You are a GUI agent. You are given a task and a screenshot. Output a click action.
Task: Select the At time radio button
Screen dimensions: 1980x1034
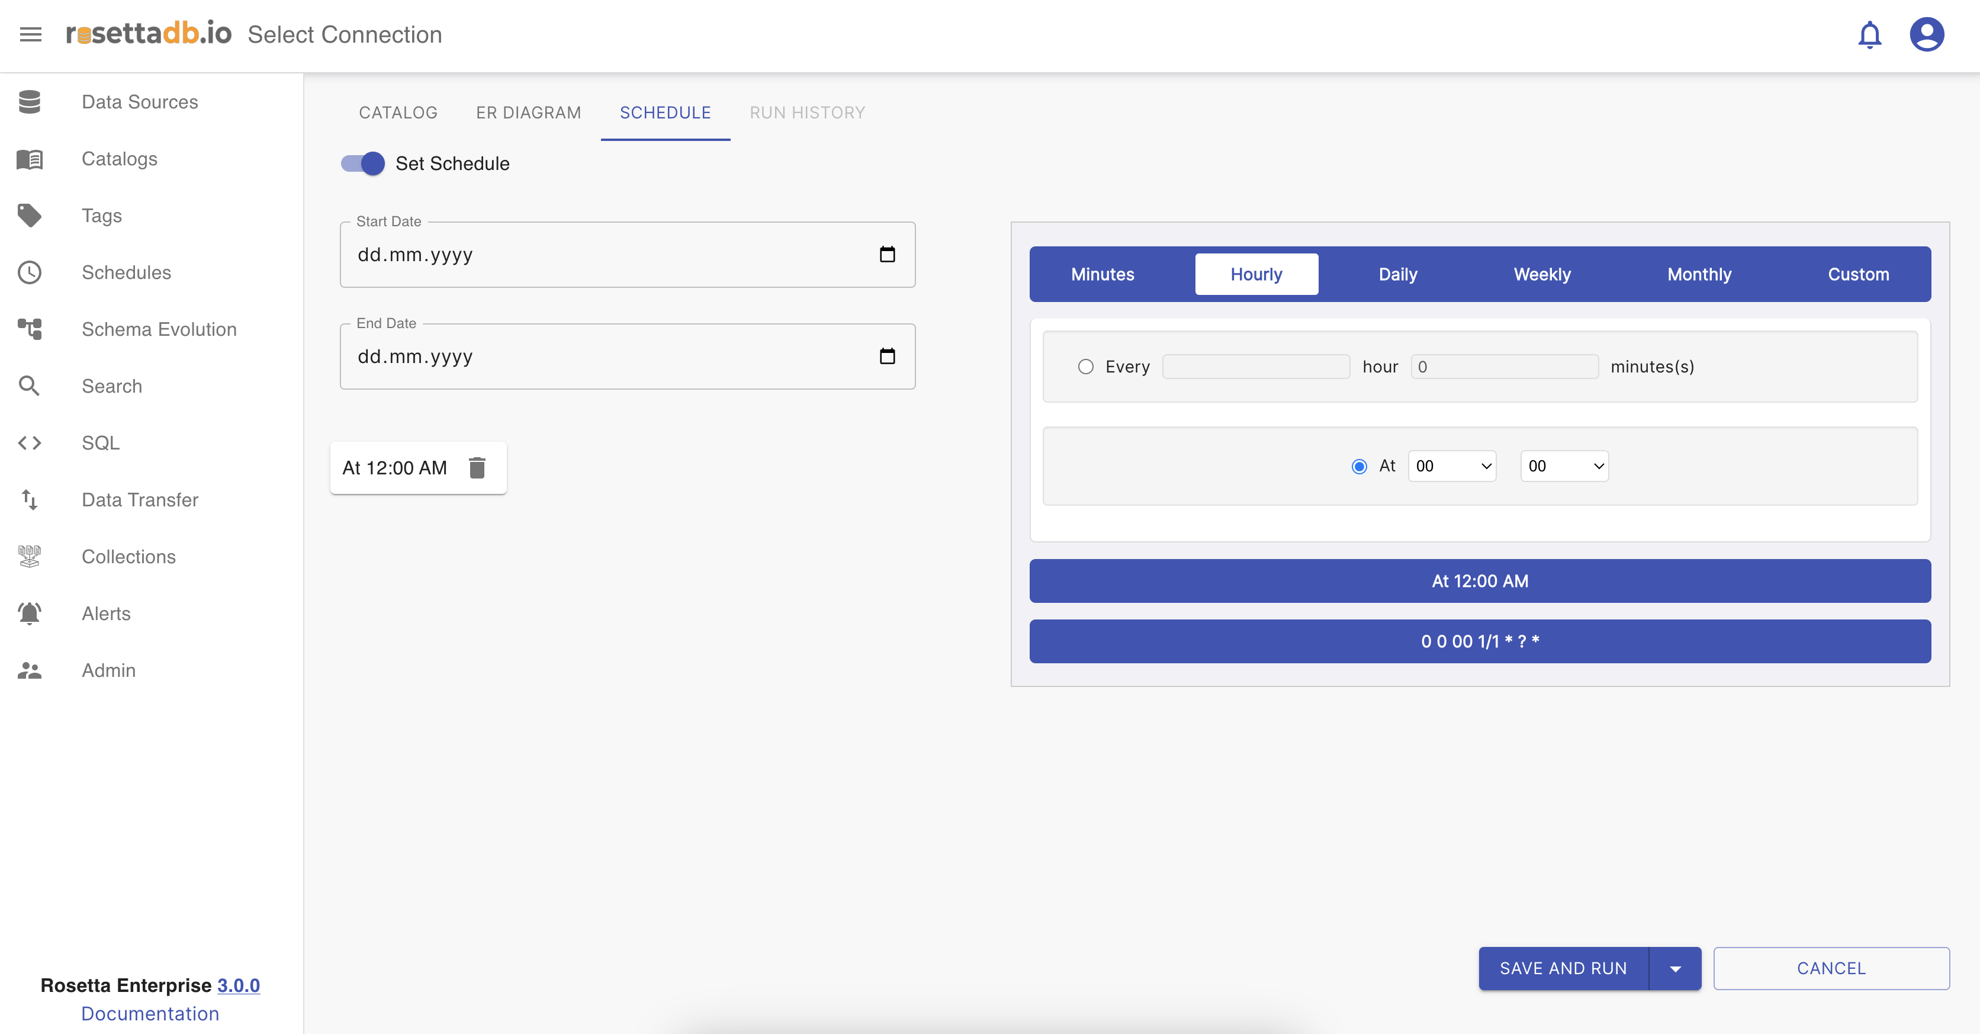point(1359,466)
